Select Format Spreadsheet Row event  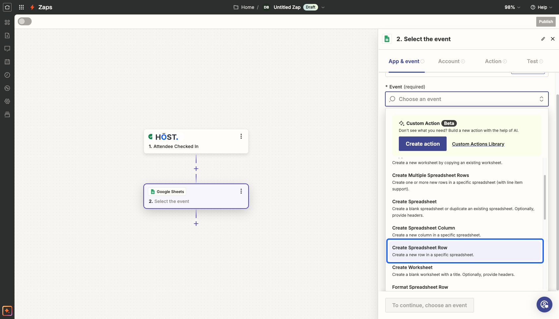(x=465, y=287)
